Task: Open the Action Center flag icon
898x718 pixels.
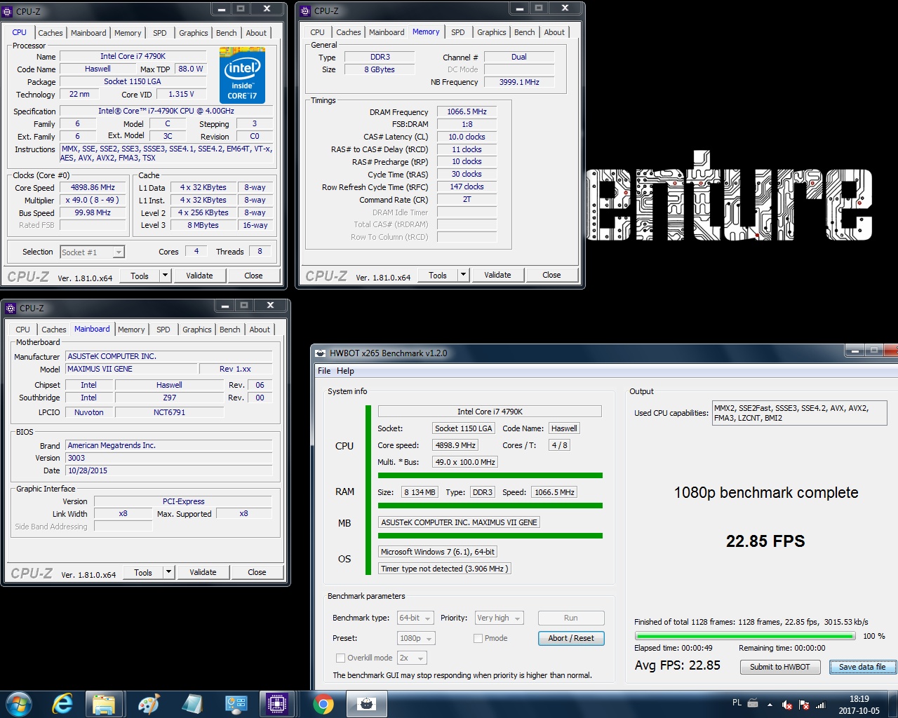Action: point(804,705)
